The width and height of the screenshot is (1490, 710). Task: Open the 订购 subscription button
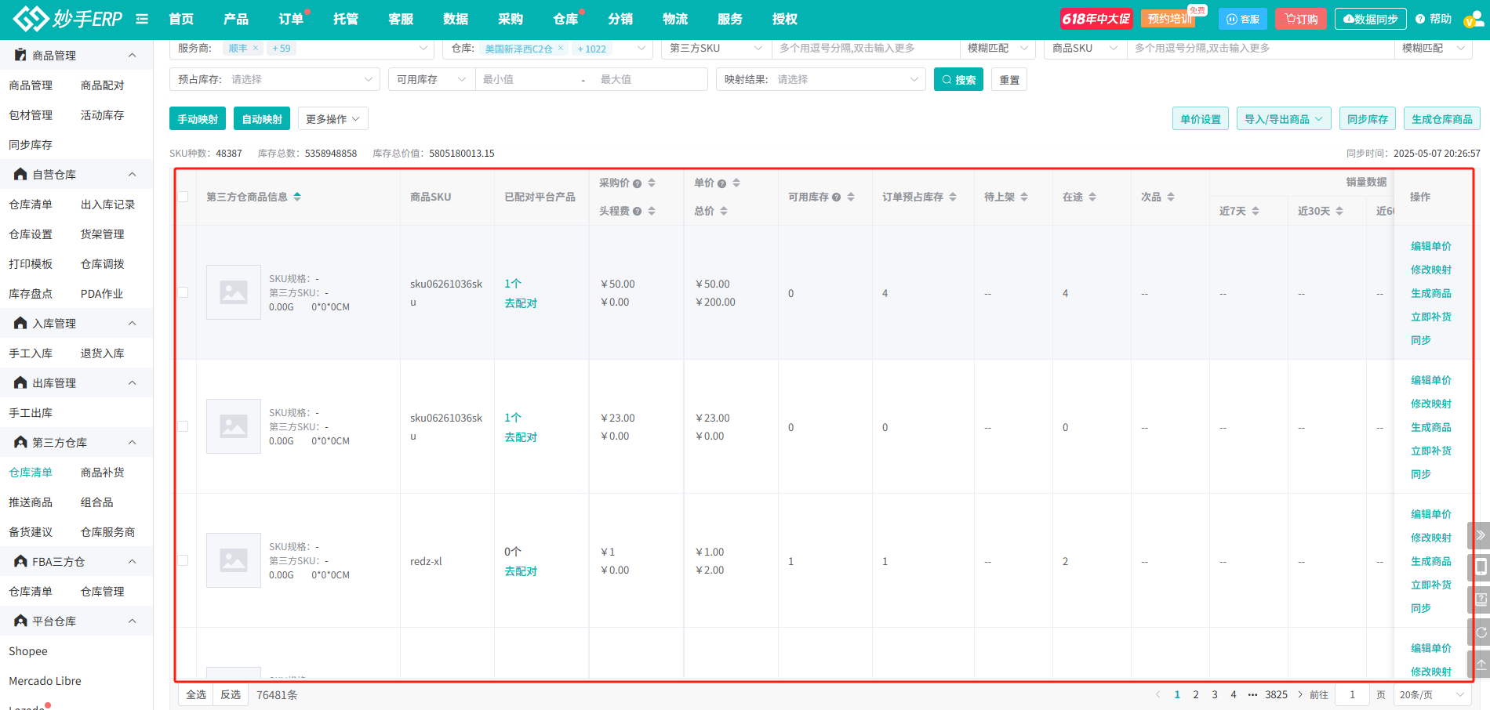[x=1301, y=19]
